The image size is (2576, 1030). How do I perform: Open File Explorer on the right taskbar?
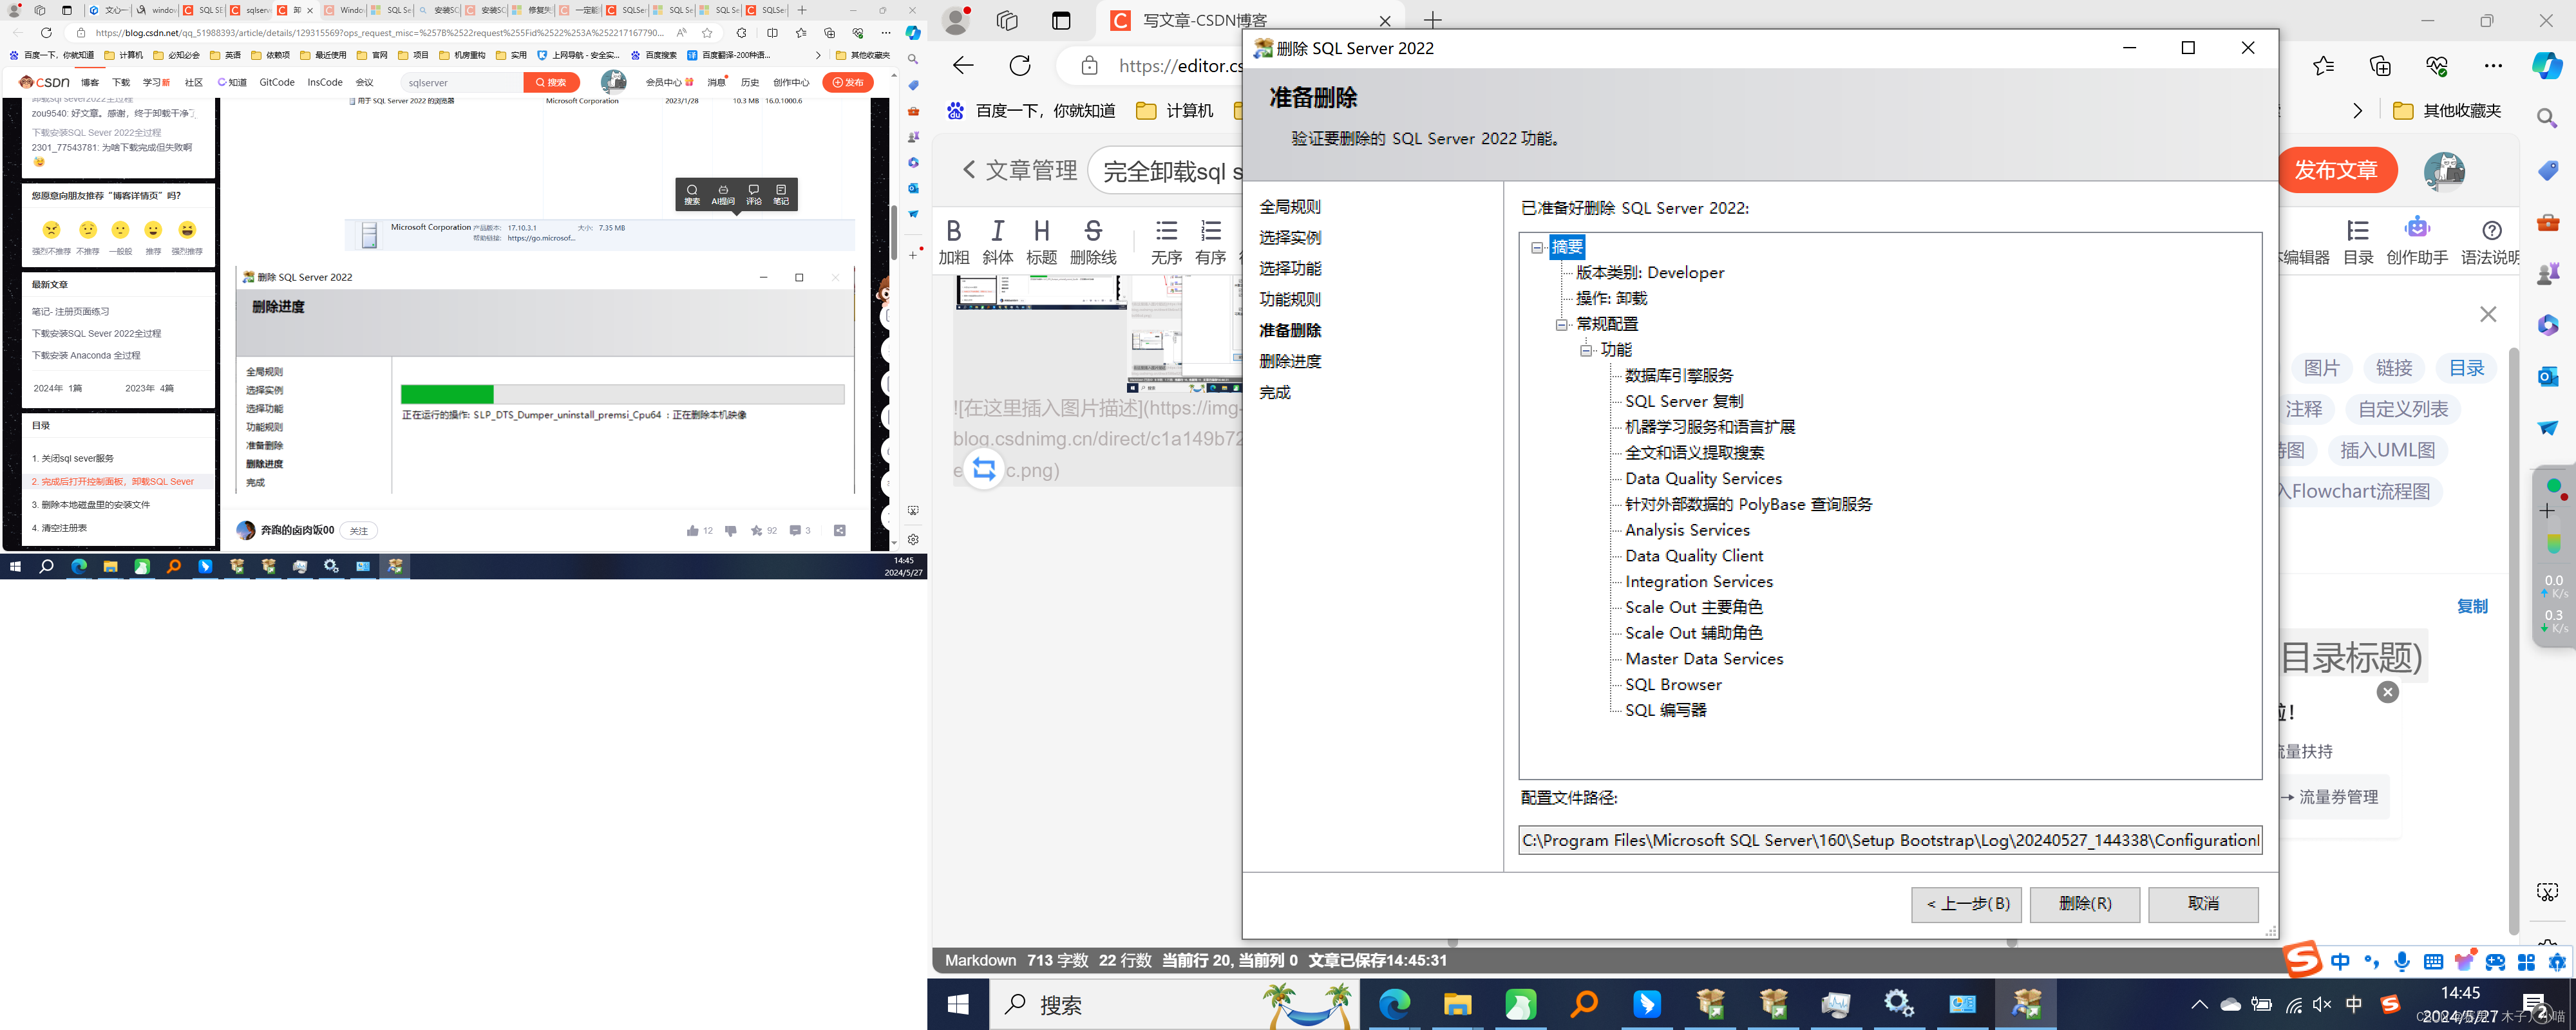(x=1457, y=1003)
